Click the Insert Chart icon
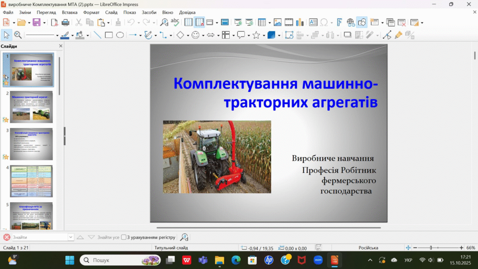The height and width of the screenshot is (269, 478). pos(301,22)
